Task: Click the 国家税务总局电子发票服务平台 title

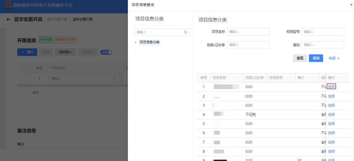Action: [x=43, y=5]
